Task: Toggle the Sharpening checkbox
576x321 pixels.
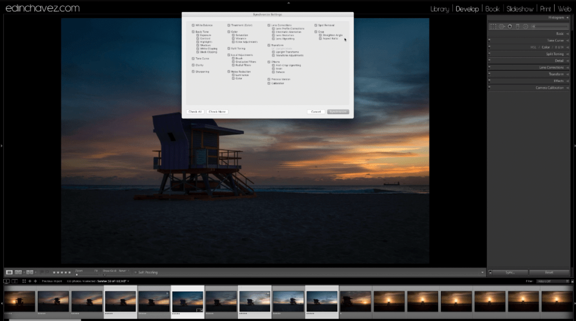Action: [193, 71]
